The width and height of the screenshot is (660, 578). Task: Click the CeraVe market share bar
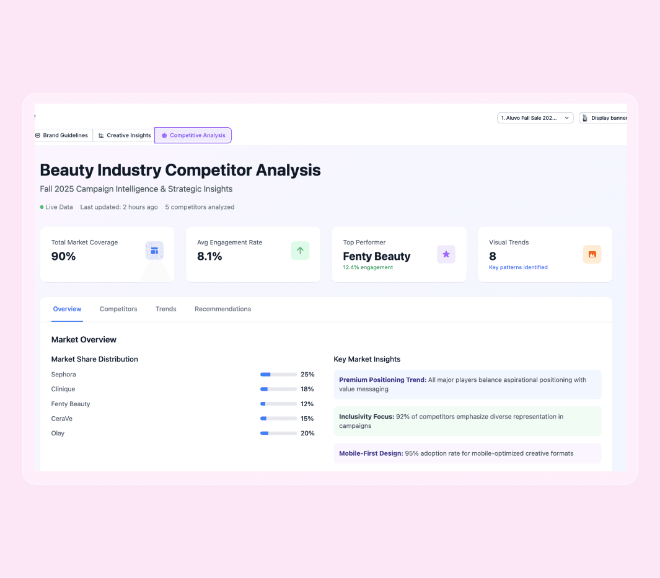tap(278, 419)
